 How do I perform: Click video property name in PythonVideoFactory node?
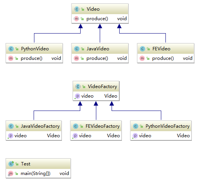tap(145, 136)
